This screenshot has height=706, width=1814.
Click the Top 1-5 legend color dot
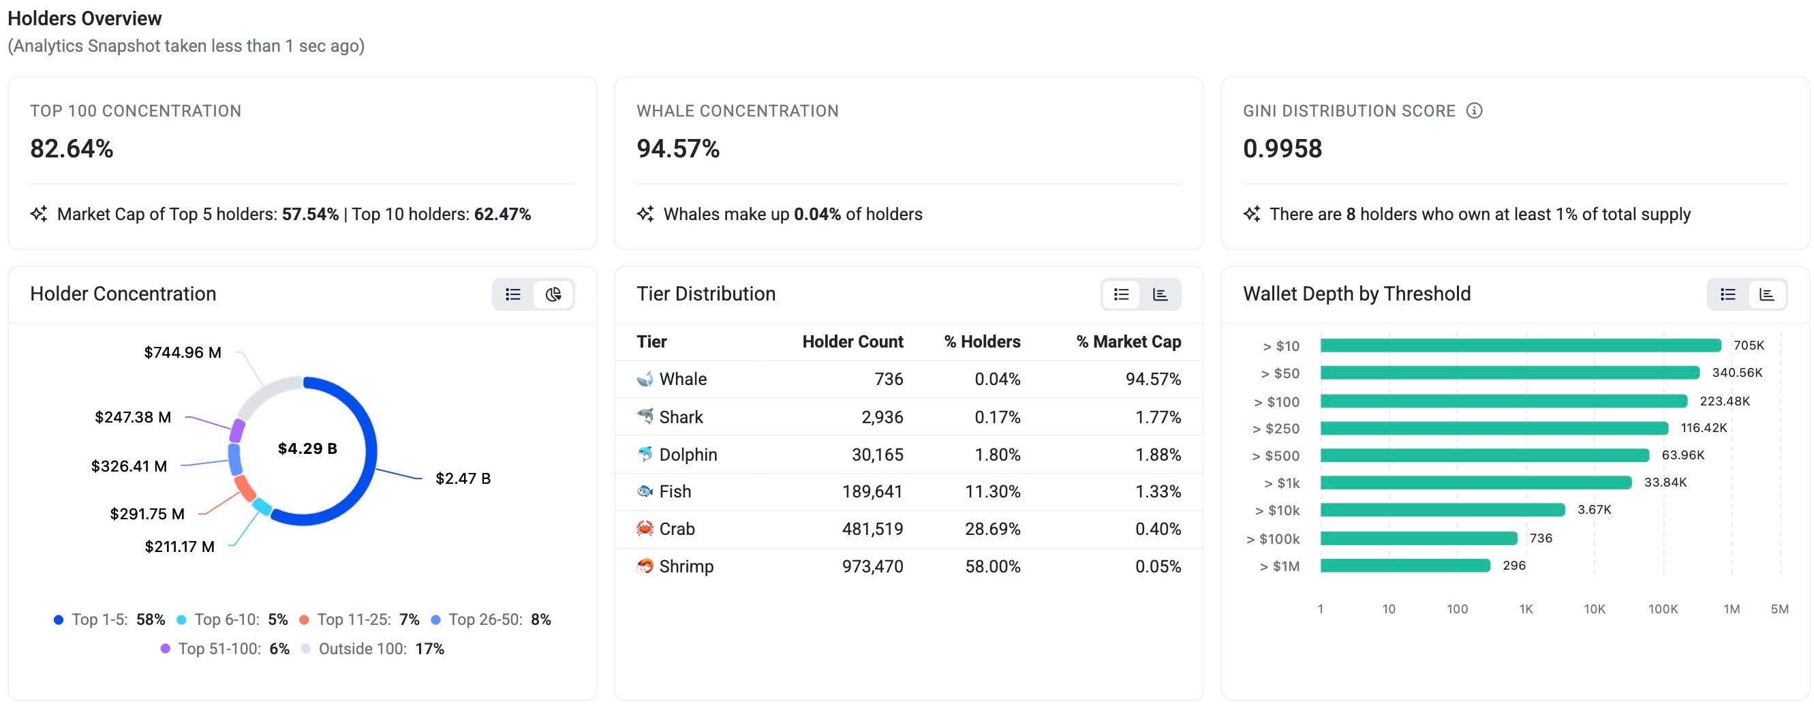59,619
